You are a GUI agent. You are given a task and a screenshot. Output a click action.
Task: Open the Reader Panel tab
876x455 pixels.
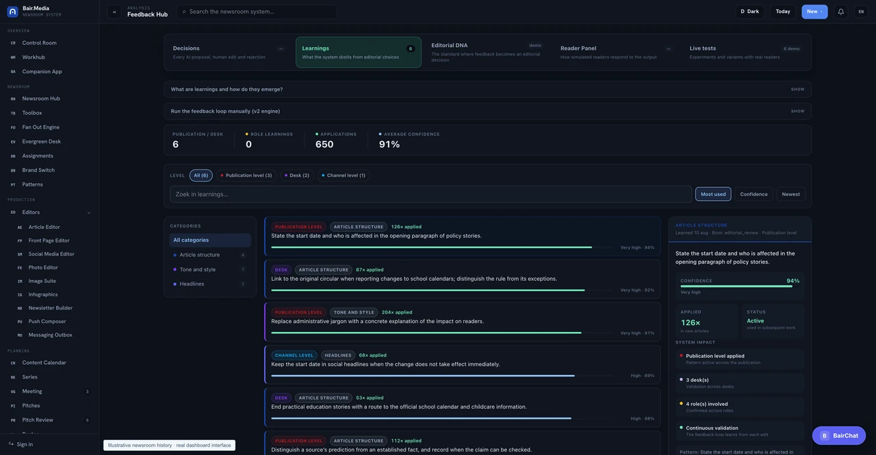(x=615, y=53)
